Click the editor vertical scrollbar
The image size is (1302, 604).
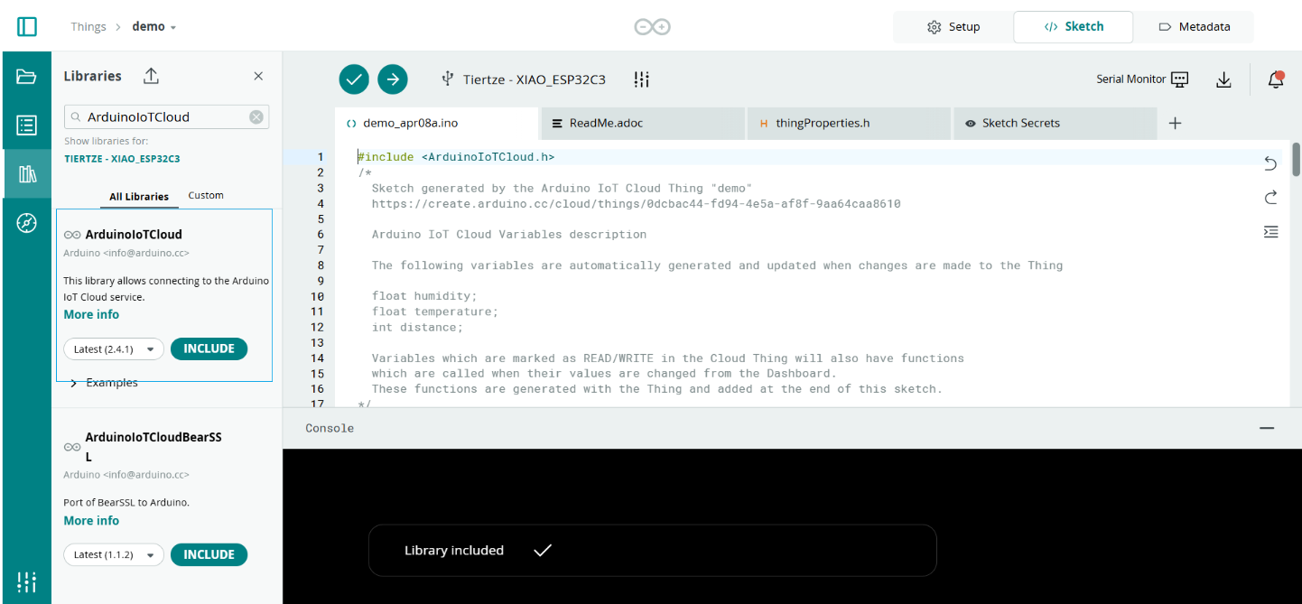point(1297,159)
